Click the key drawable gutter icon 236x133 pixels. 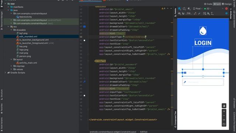click(84, 82)
